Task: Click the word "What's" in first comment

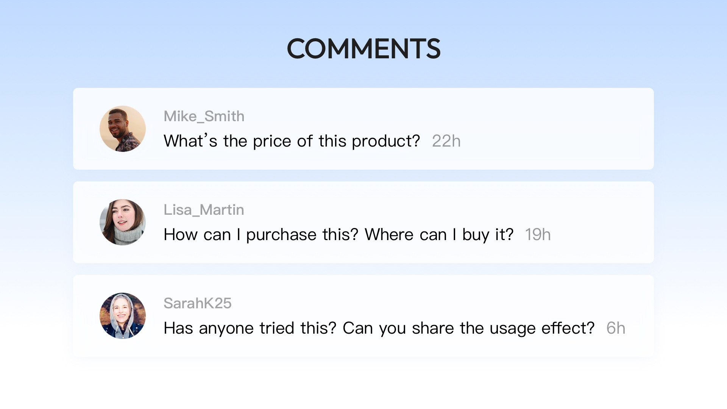Action: click(x=190, y=141)
